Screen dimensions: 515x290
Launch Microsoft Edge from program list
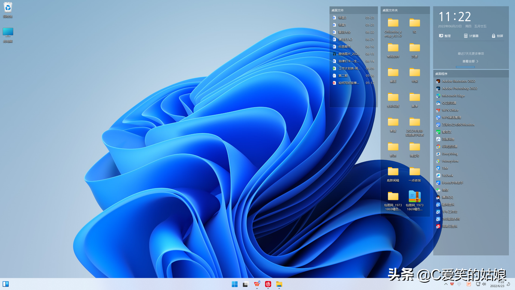(x=451, y=96)
